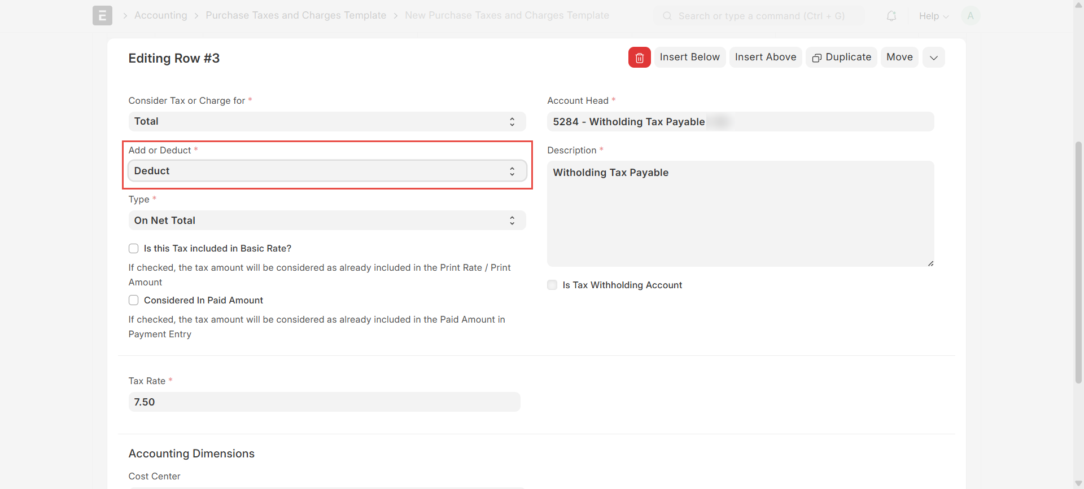Expand the Type dropdown showing On Net Total
This screenshot has width=1084, height=489.
pos(327,221)
